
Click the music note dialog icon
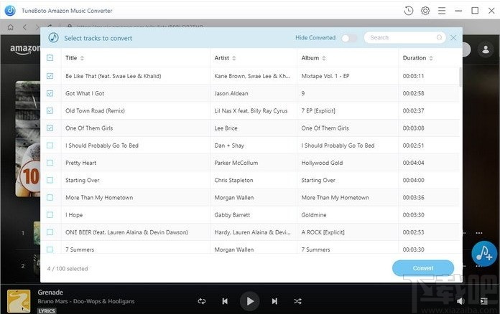[53, 37]
